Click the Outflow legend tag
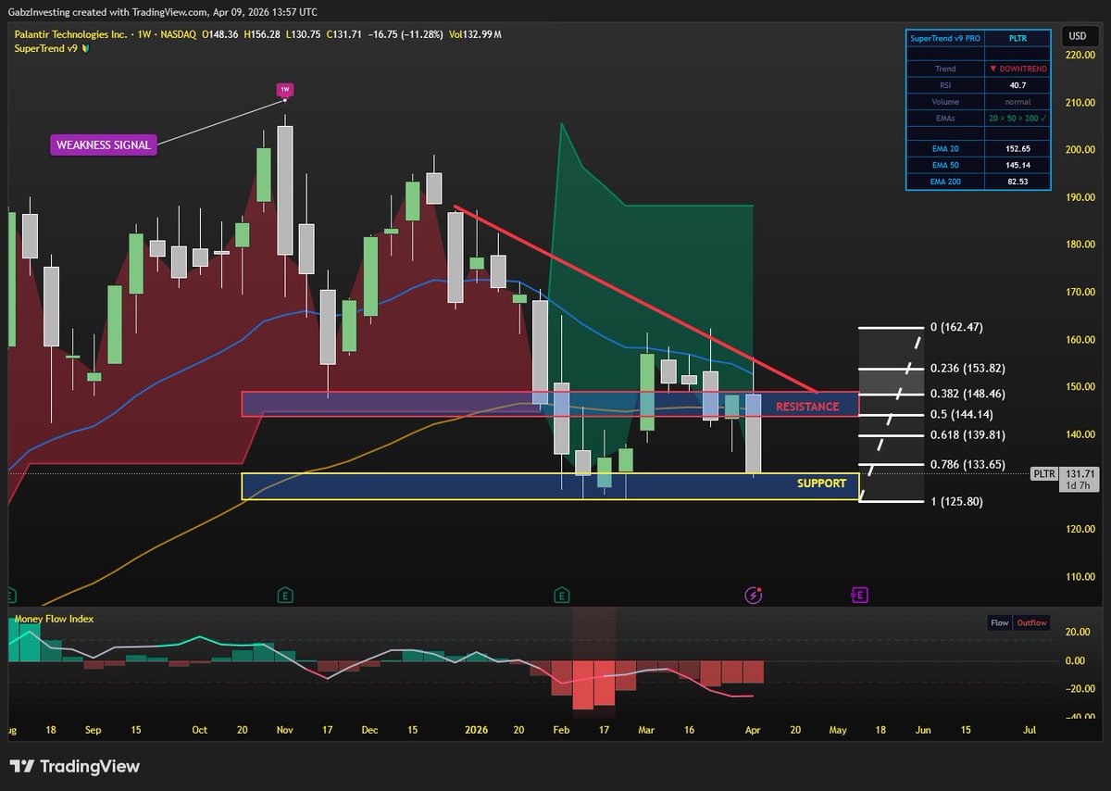This screenshot has width=1111, height=791. point(1031,622)
